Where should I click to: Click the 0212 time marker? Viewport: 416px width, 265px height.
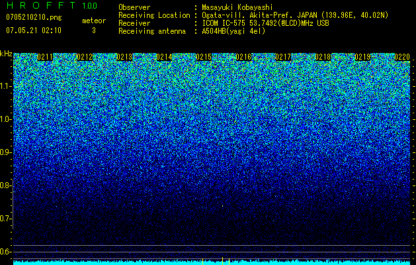click(x=85, y=57)
